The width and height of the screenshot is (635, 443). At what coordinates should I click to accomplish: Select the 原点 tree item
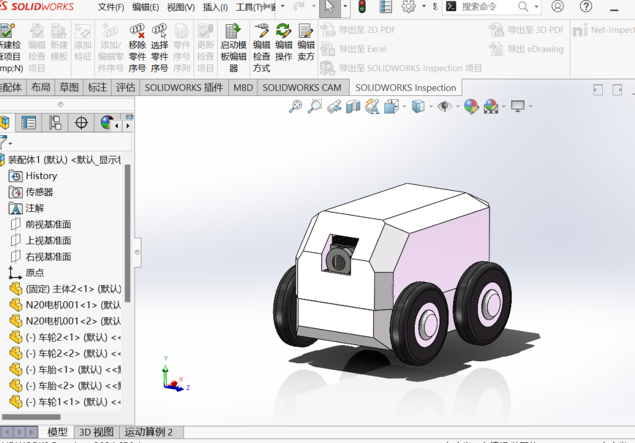(35, 273)
